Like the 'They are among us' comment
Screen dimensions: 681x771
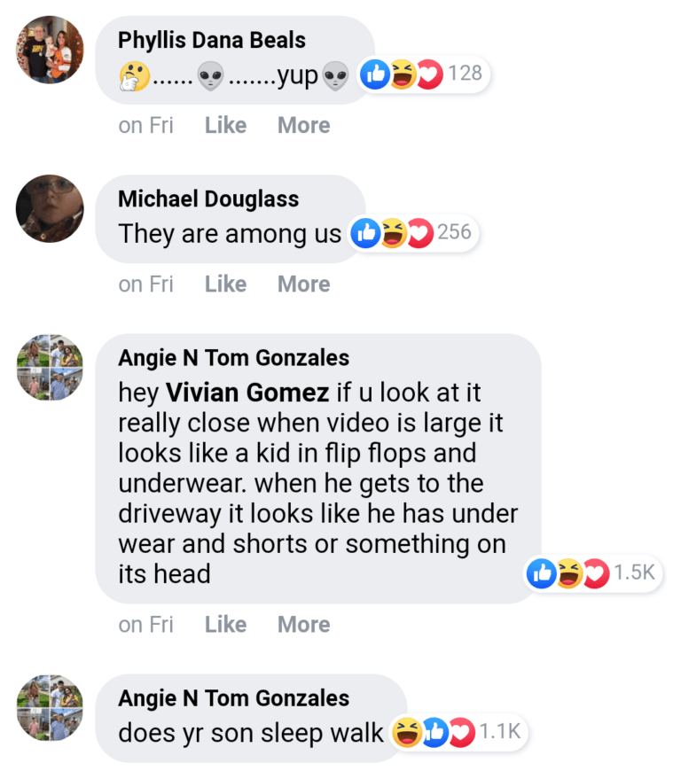click(225, 284)
